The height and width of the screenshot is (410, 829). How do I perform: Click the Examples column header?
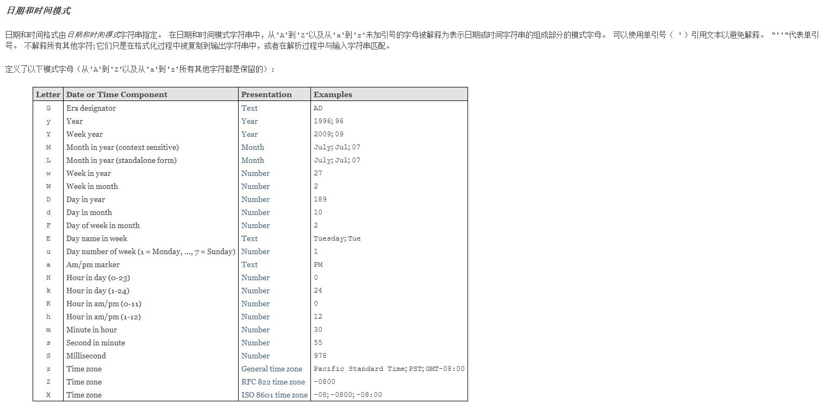[x=333, y=94]
